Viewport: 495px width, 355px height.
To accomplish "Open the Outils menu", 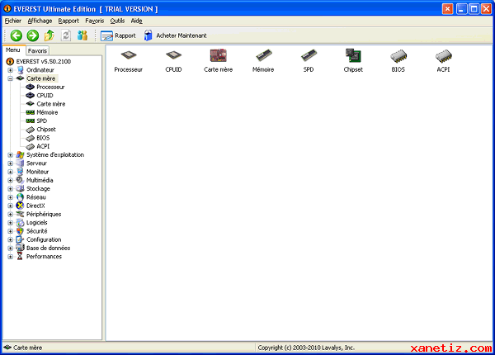I will coord(117,21).
